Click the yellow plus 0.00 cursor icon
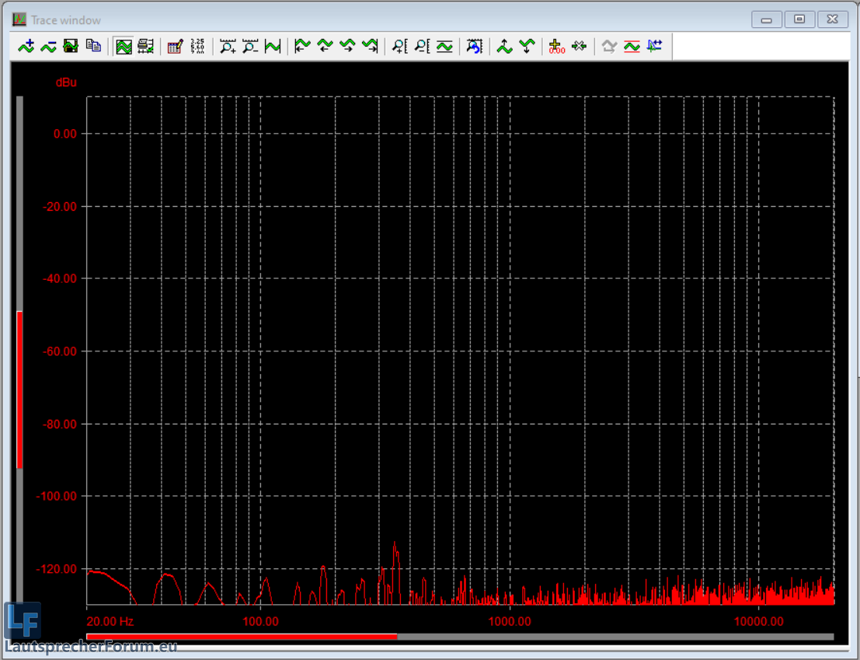The image size is (860, 660). 556,47
